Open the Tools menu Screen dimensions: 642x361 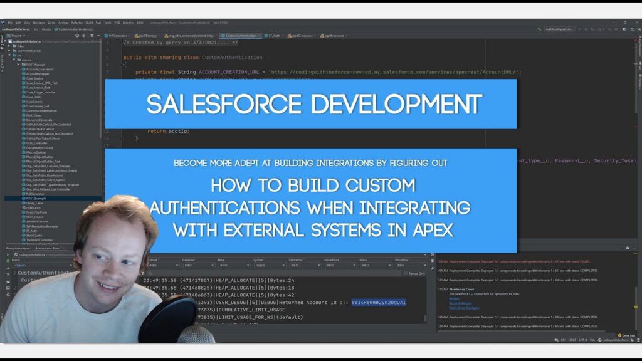pyautogui.click(x=108, y=23)
